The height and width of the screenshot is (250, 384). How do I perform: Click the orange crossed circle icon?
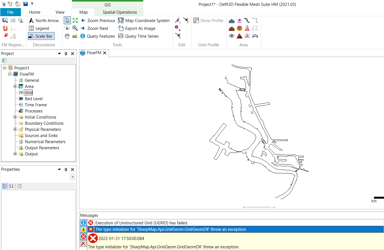click(x=240, y=28)
